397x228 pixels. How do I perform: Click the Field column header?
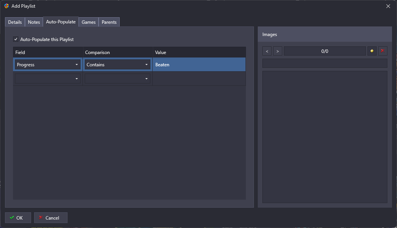coord(48,52)
